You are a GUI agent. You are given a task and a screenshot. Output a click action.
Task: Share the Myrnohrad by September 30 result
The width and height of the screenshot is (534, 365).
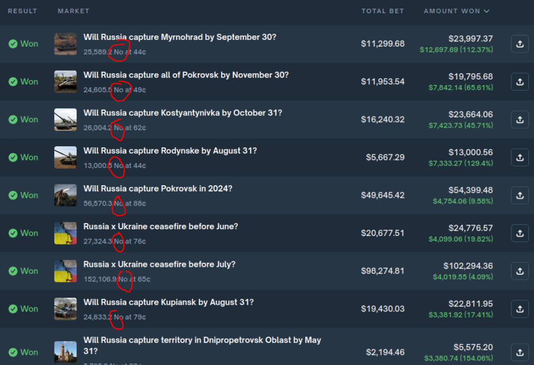click(x=520, y=44)
